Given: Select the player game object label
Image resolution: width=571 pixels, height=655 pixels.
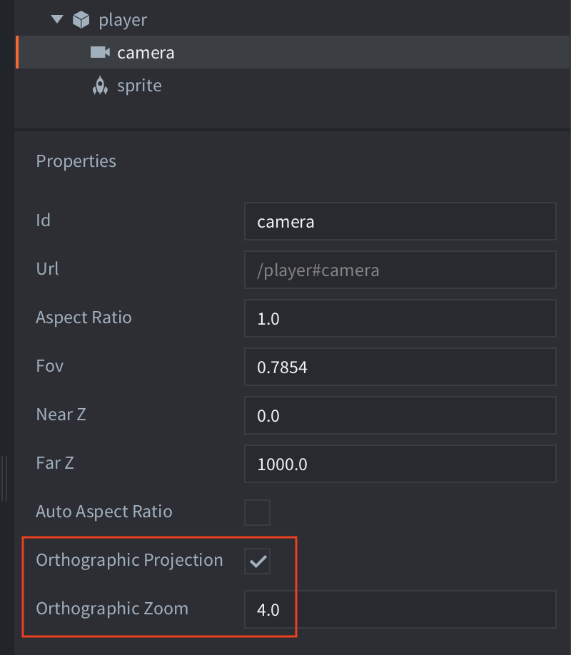Looking at the screenshot, I should pyautogui.click(x=123, y=20).
